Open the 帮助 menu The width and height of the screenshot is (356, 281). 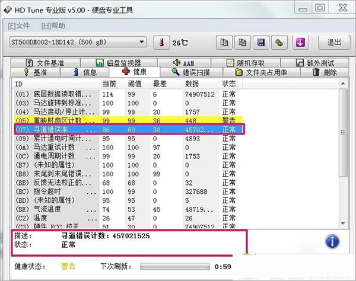point(53,26)
